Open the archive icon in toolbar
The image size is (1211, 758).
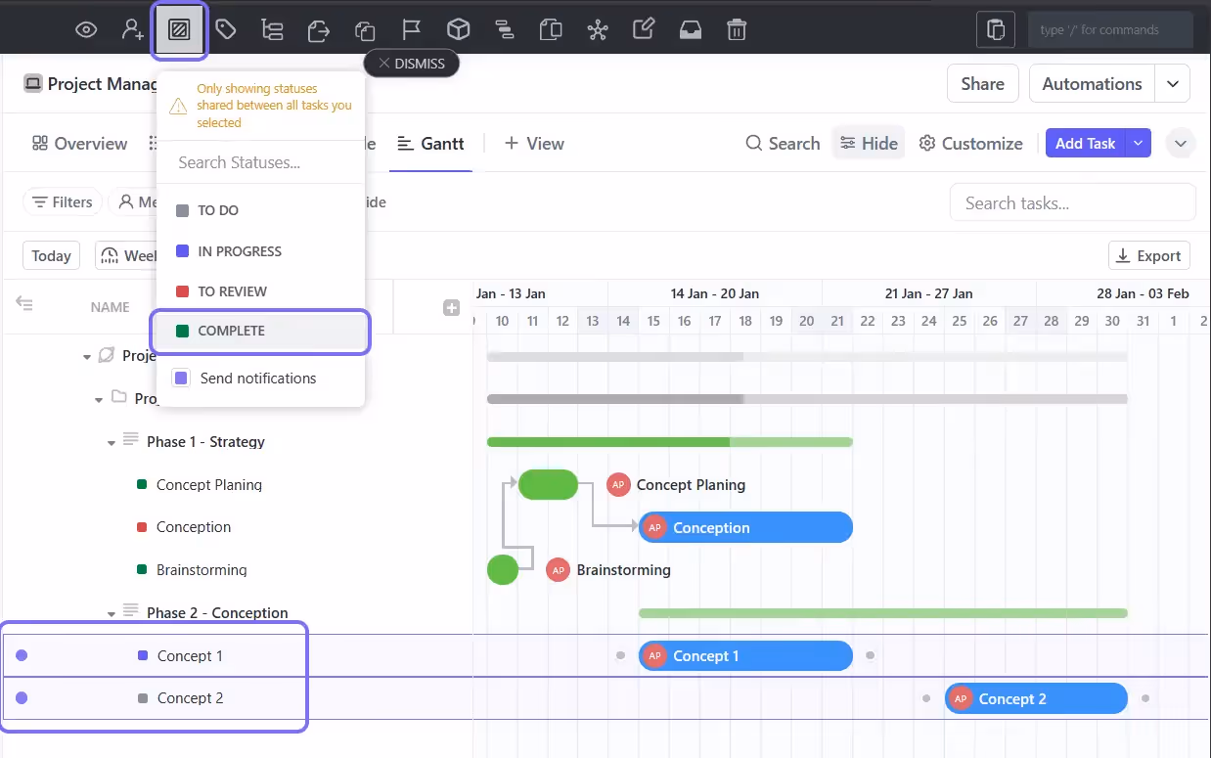pos(691,29)
